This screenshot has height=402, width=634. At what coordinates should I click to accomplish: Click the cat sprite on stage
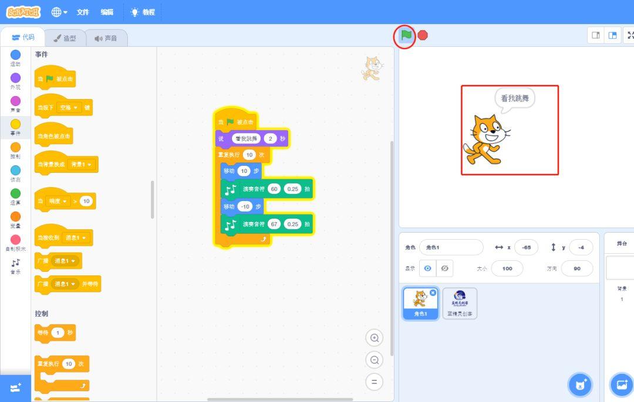(x=486, y=139)
